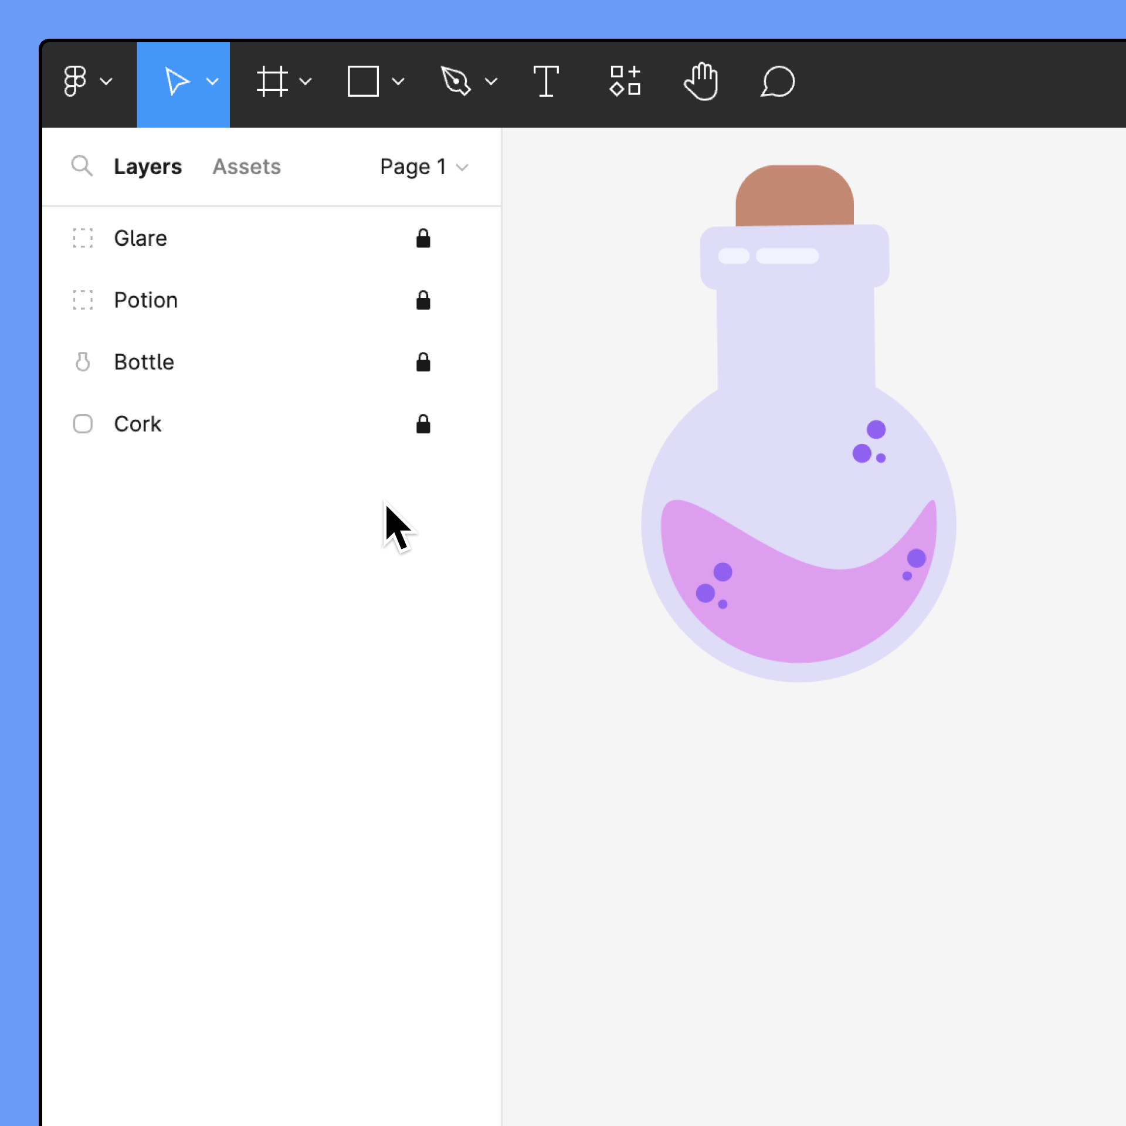
Task: Switch to the Assets tab
Action: tap(247, 167)
